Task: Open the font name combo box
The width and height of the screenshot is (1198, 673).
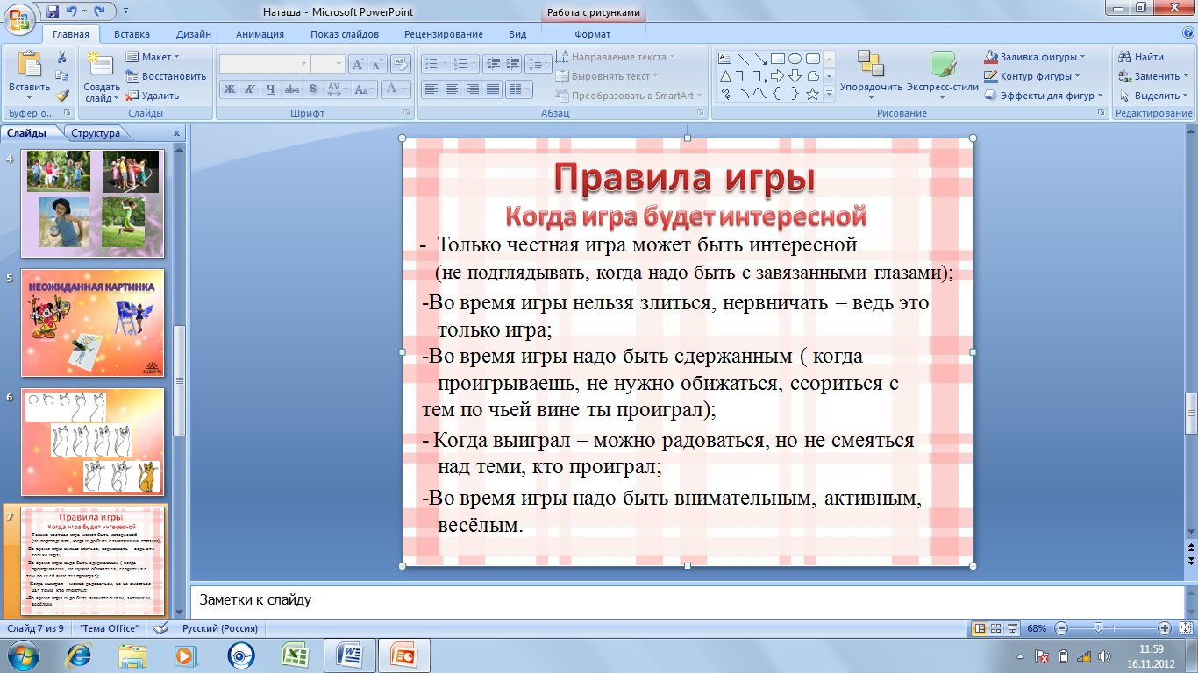Action: click(x=264, y=64)
